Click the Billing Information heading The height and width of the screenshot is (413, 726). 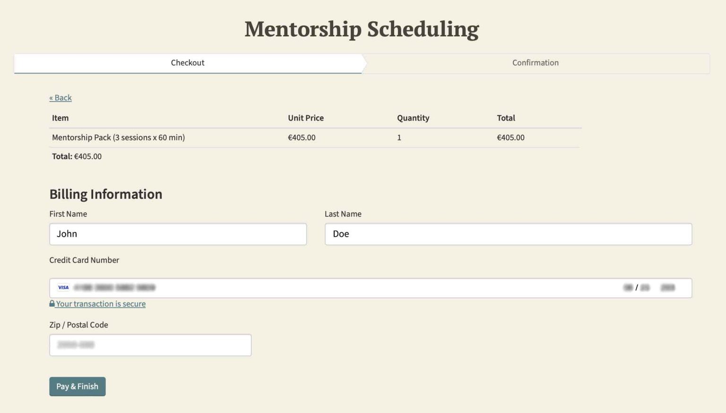coord(106,194)
